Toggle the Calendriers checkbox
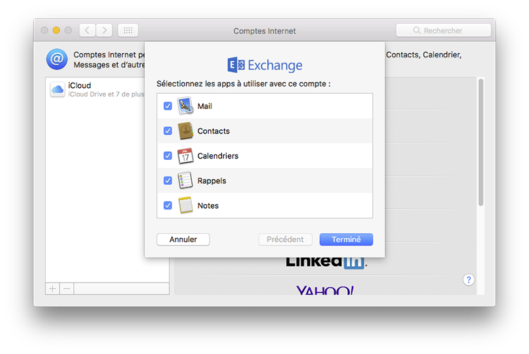The width and height of the screenshot is (529, 354). pyautogui.click(x=168, y=156)
